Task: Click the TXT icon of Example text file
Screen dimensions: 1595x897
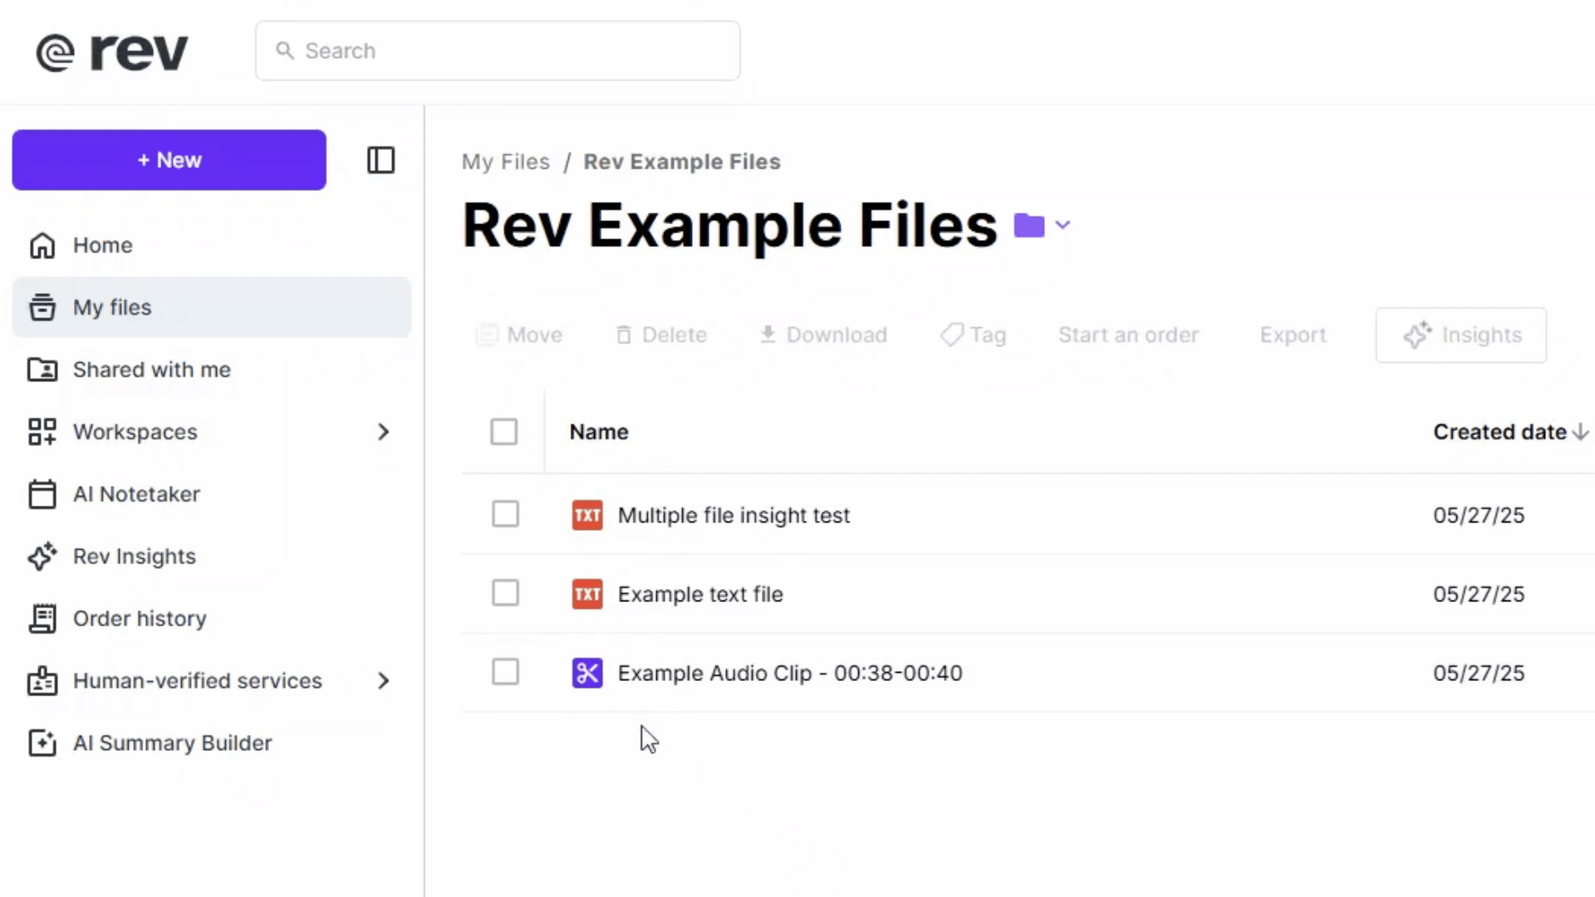Action: [x=587, y=594]
